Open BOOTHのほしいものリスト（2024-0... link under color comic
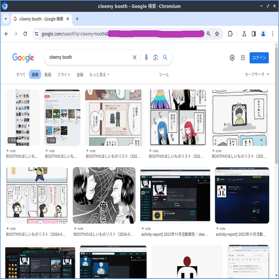This screenshot has height=279, width=279. pyautogui.click(x=36, y=234)
